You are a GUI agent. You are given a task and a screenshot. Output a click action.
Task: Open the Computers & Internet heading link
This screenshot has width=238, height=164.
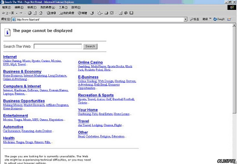point(22,86)
